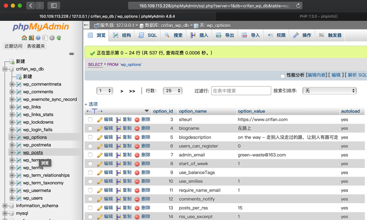Screen dimensions: 367x220
Task: Open phpMyAdmin documentation help icon
Action: click(x=38, y=38)
